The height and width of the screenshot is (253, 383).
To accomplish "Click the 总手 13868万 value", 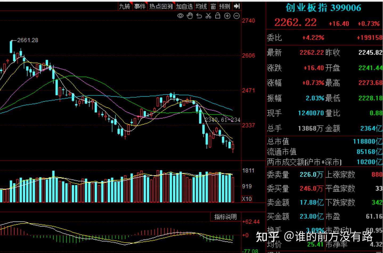I will (310, 128).
